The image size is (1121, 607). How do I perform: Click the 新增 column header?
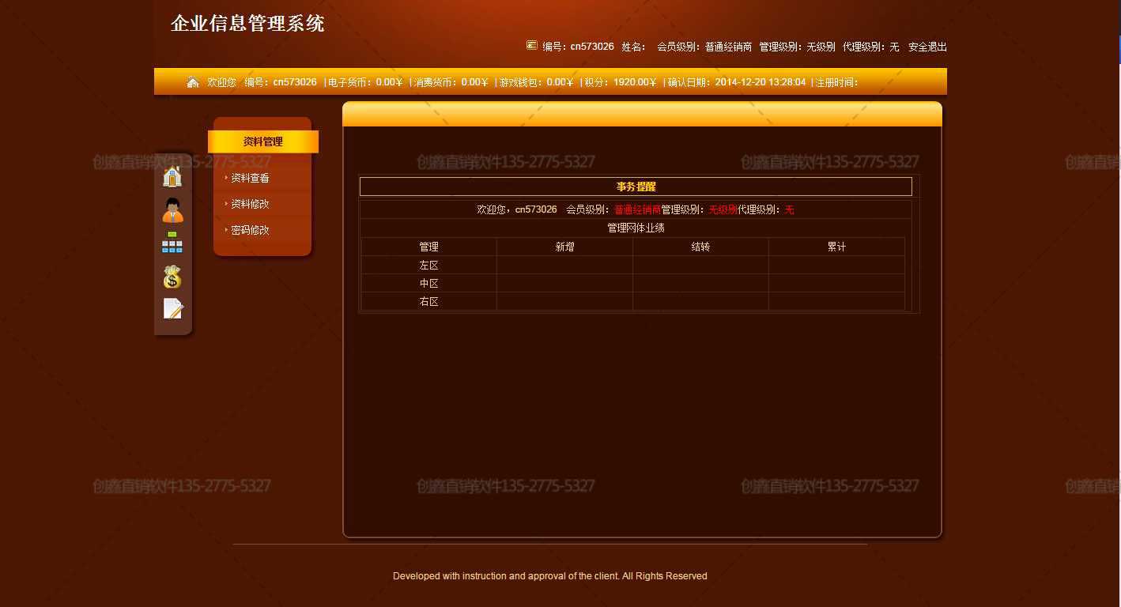564,247
